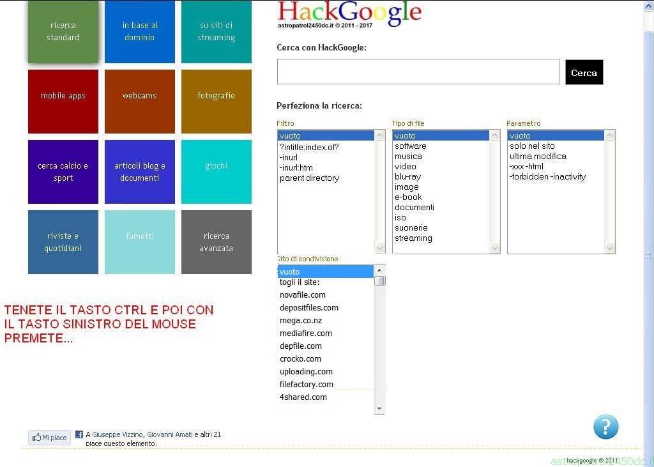
Task: Open the 'giochi' tile
Action: tap(217, 171)
